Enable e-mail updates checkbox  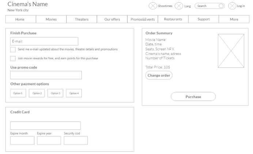[x=13, y=49]
